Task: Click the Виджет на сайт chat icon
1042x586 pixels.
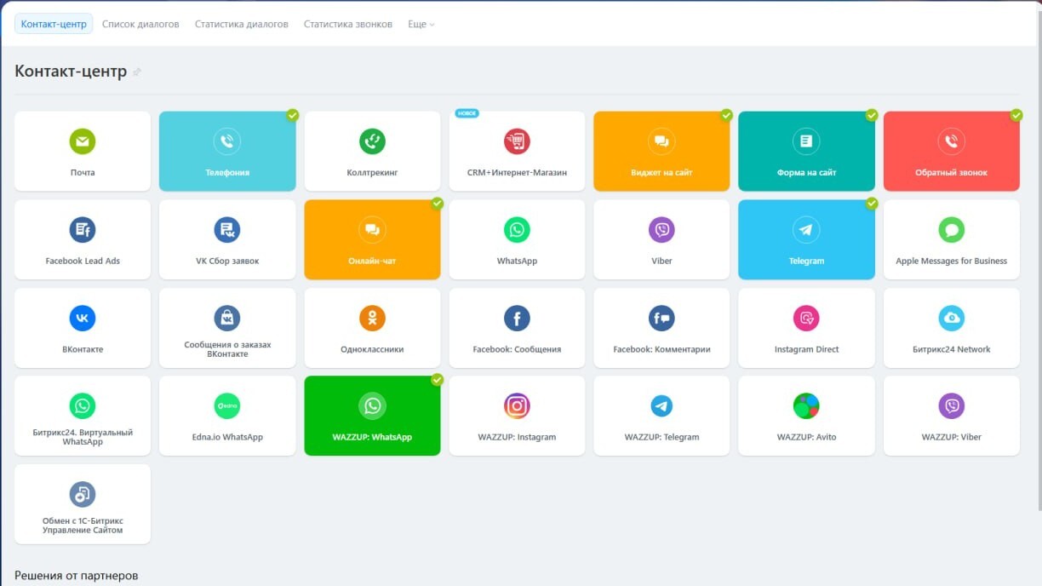Action: coord(661,141)
